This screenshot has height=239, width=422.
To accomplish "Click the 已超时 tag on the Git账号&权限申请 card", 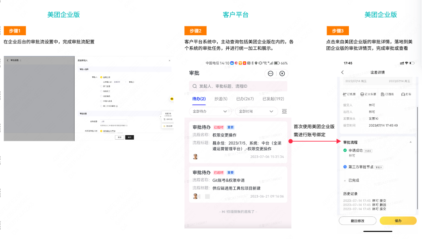I will pos(219,172).
